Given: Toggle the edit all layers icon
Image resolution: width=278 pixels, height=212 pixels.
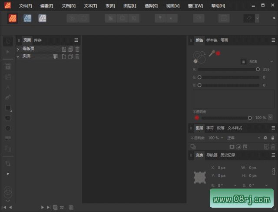Looking at the screenshot, I should coord(193,146).
